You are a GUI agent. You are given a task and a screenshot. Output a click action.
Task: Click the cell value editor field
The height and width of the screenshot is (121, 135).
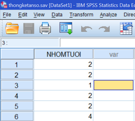point(97,42)
